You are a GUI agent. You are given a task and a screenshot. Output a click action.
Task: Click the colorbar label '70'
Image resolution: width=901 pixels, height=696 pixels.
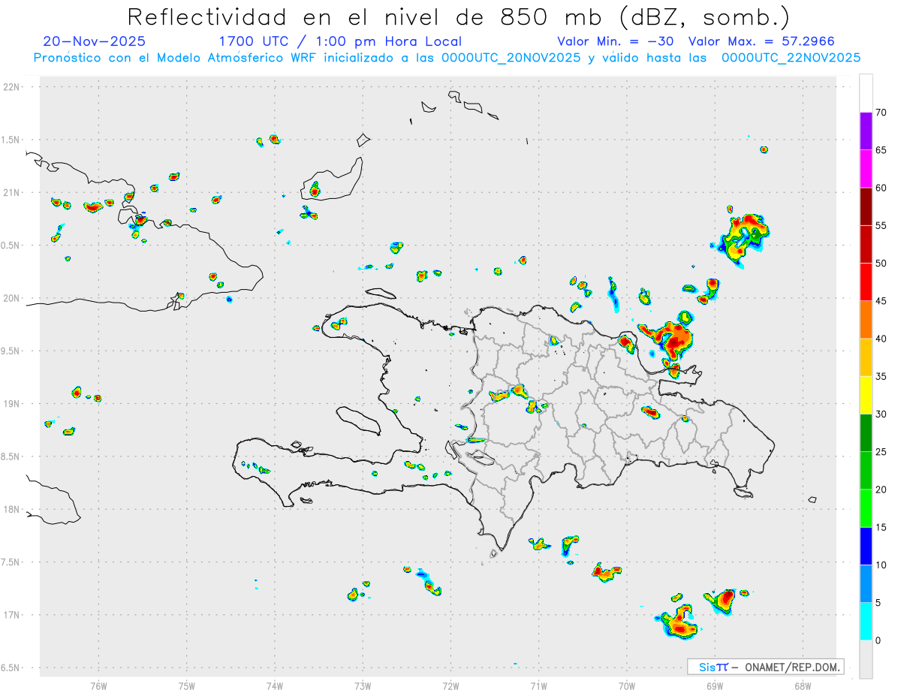pos(881,113)
